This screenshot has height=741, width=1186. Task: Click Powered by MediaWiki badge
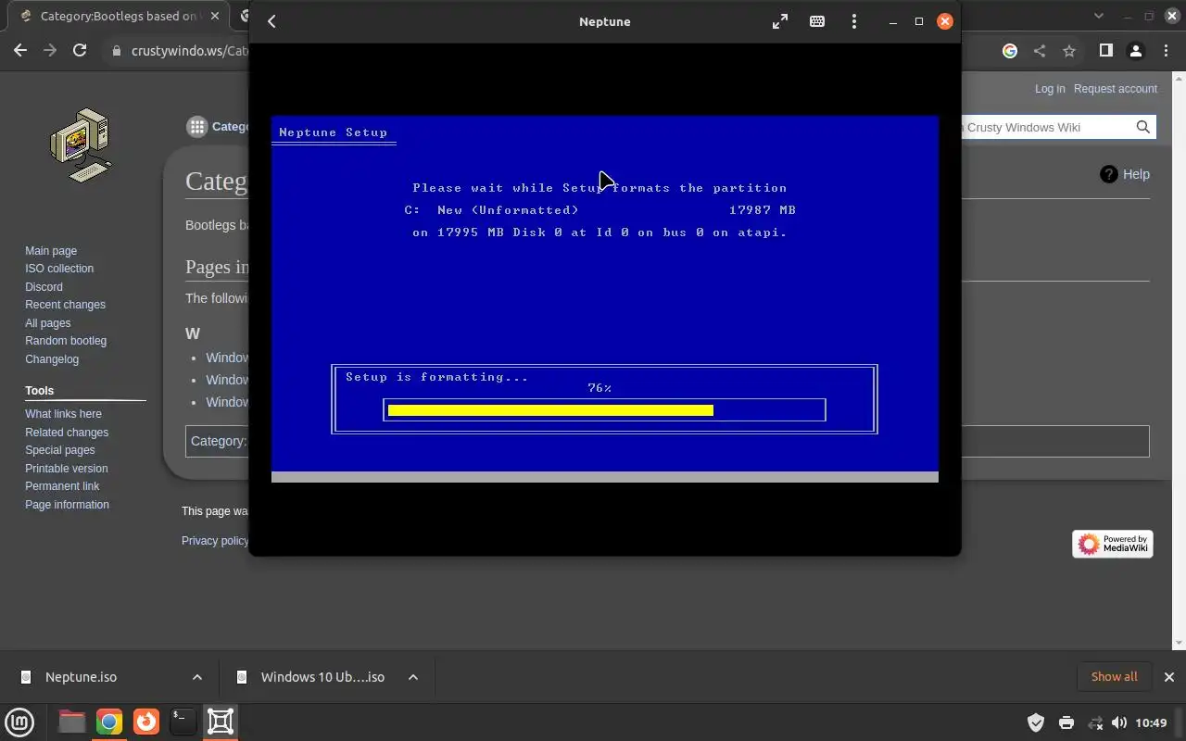click(1113, 544)
